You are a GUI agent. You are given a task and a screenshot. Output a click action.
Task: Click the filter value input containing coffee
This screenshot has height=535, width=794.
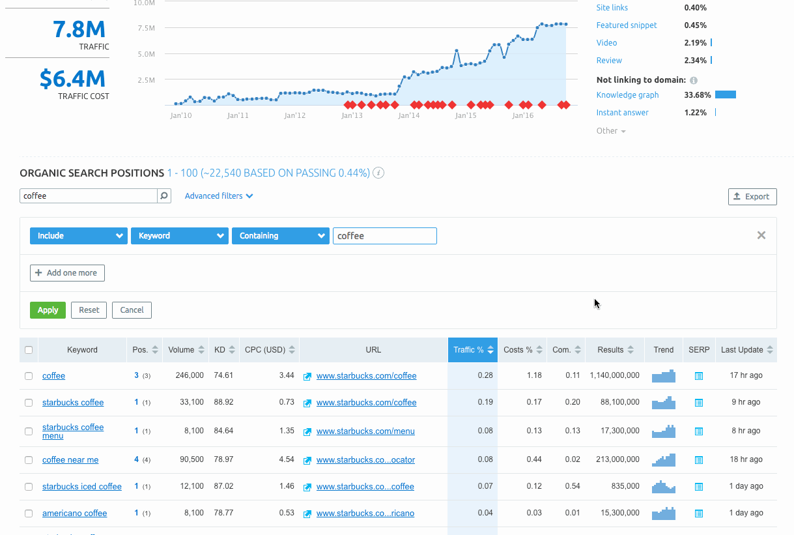[x=385, y=236]
